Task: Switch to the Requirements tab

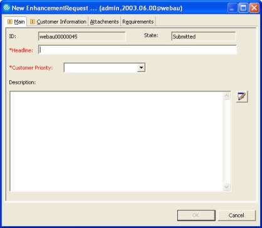Action: [x=138, y=22]
